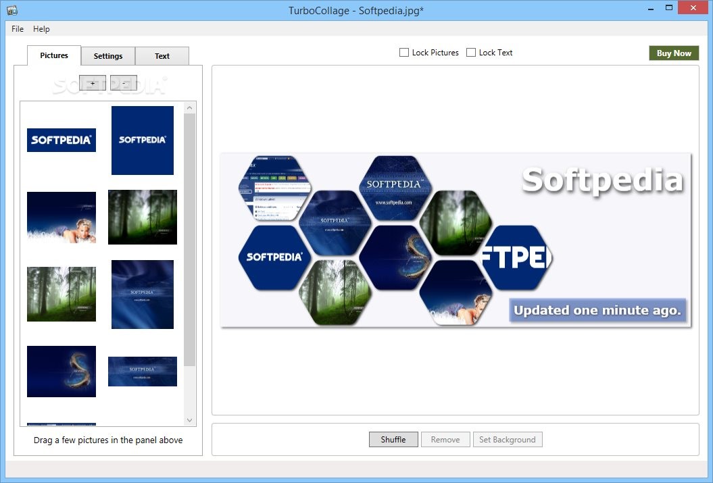Select the website screenshot hexagon in collage
The height and width of the screenshot is (483, 713).
(274, 188)
